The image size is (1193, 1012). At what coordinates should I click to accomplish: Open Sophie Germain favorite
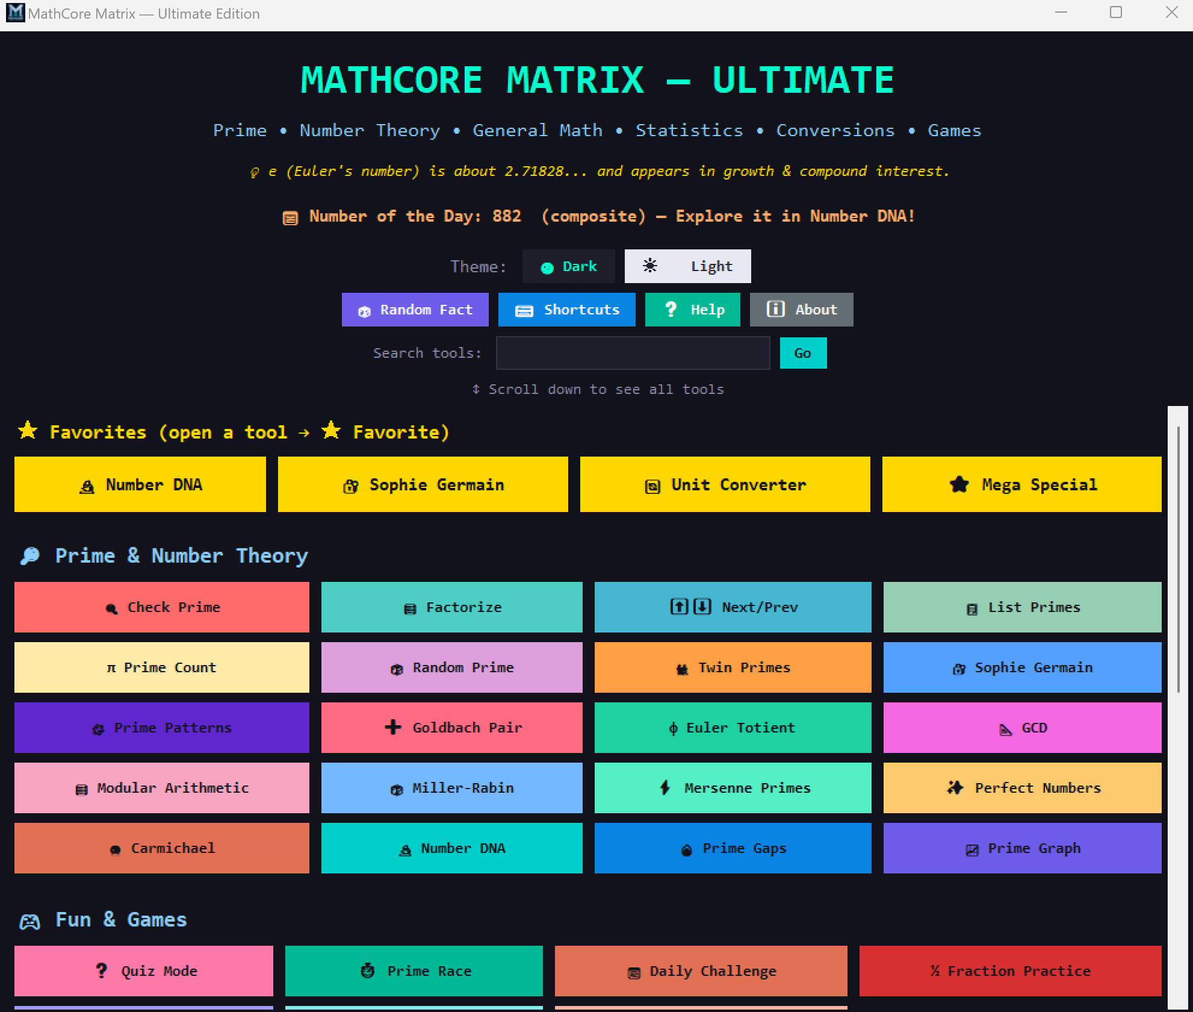tap(423, 484)
